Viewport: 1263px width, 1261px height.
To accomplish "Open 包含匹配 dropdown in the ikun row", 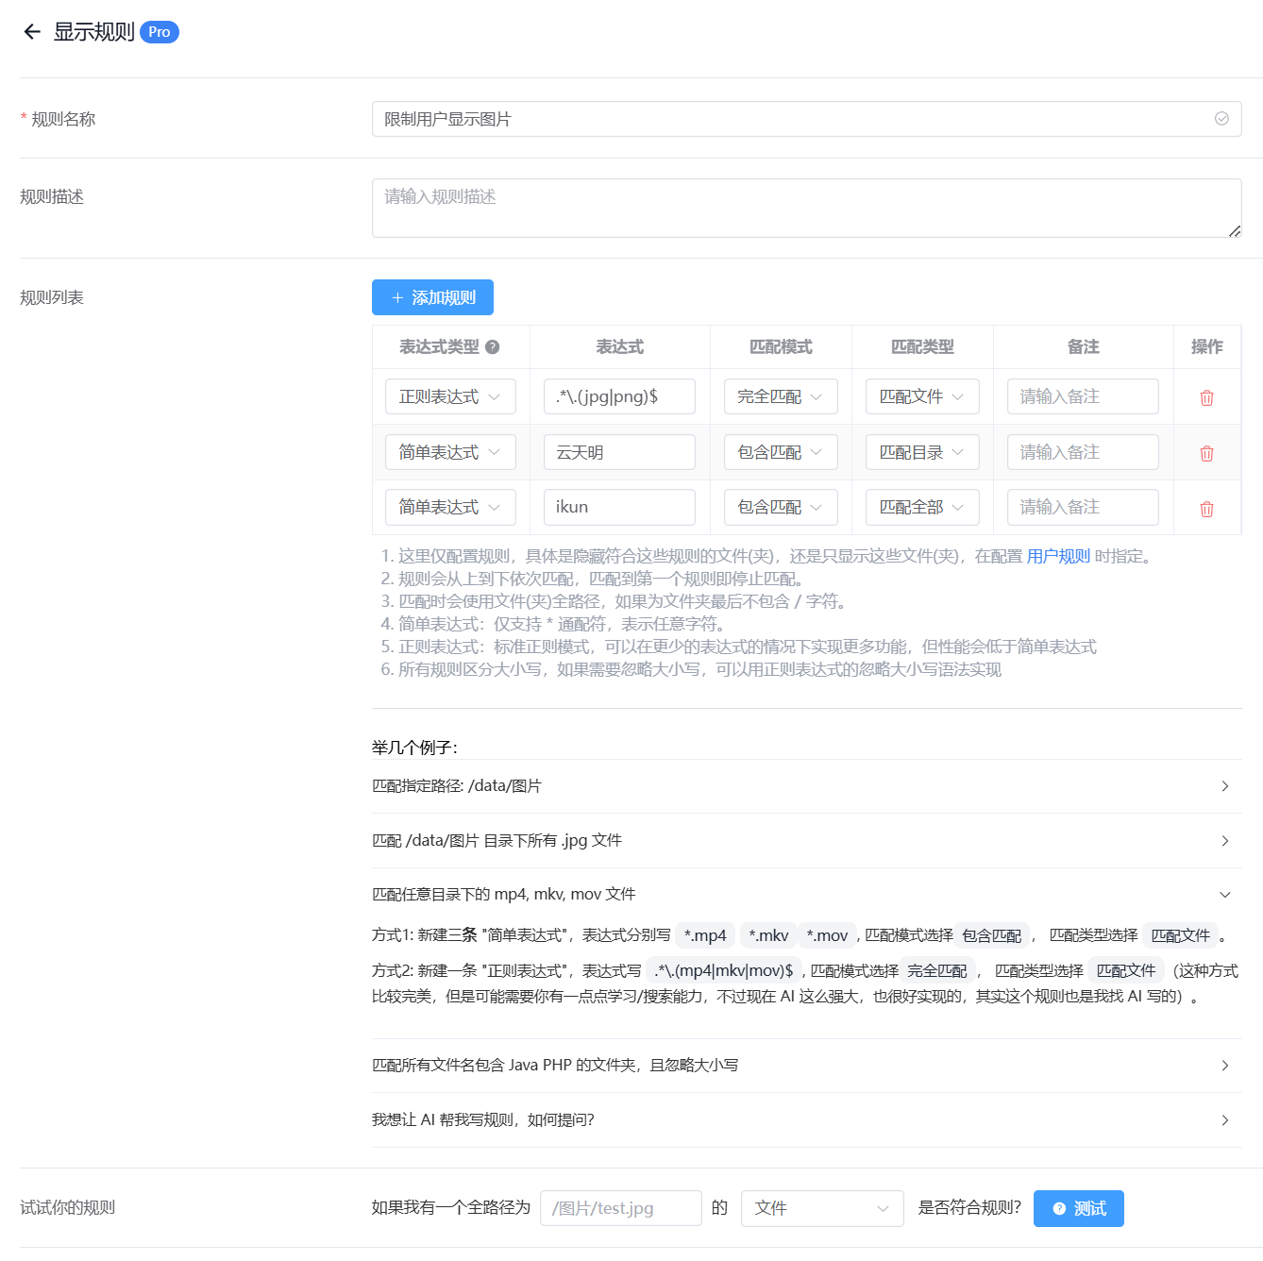I will click(x=781, y=507).
